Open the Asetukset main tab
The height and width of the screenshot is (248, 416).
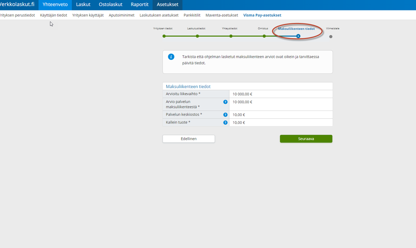pyautogui.click(x=168, y=5)
